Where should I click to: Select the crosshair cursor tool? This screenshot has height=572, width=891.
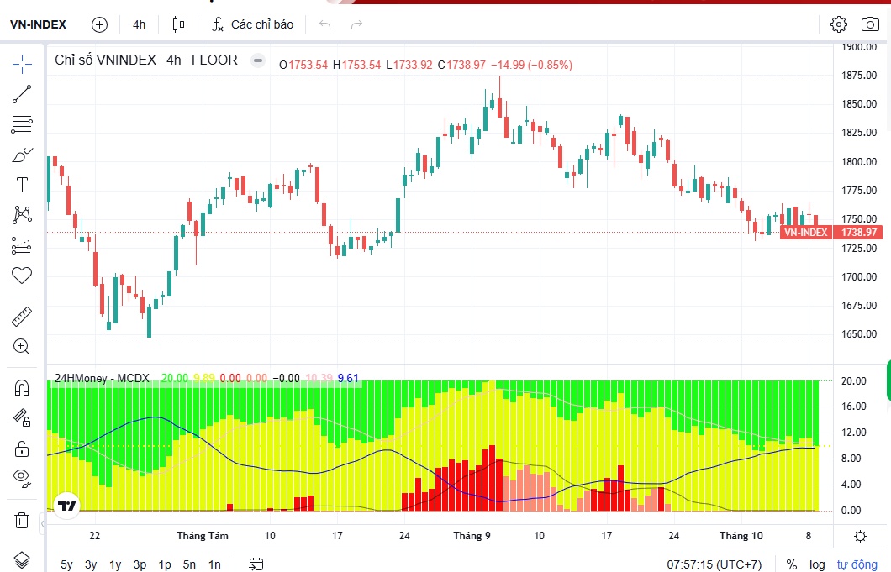(22, 64)
